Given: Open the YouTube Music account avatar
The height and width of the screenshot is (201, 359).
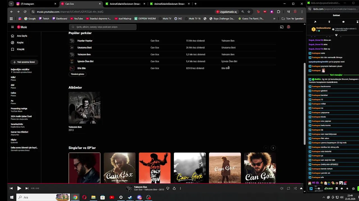Looking at the screenshot, I should (x=288, y=27).
